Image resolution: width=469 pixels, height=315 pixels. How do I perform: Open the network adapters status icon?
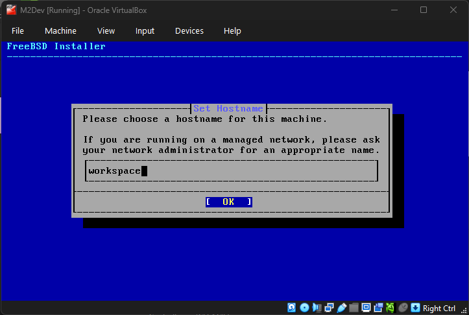(x=329, y=308)
